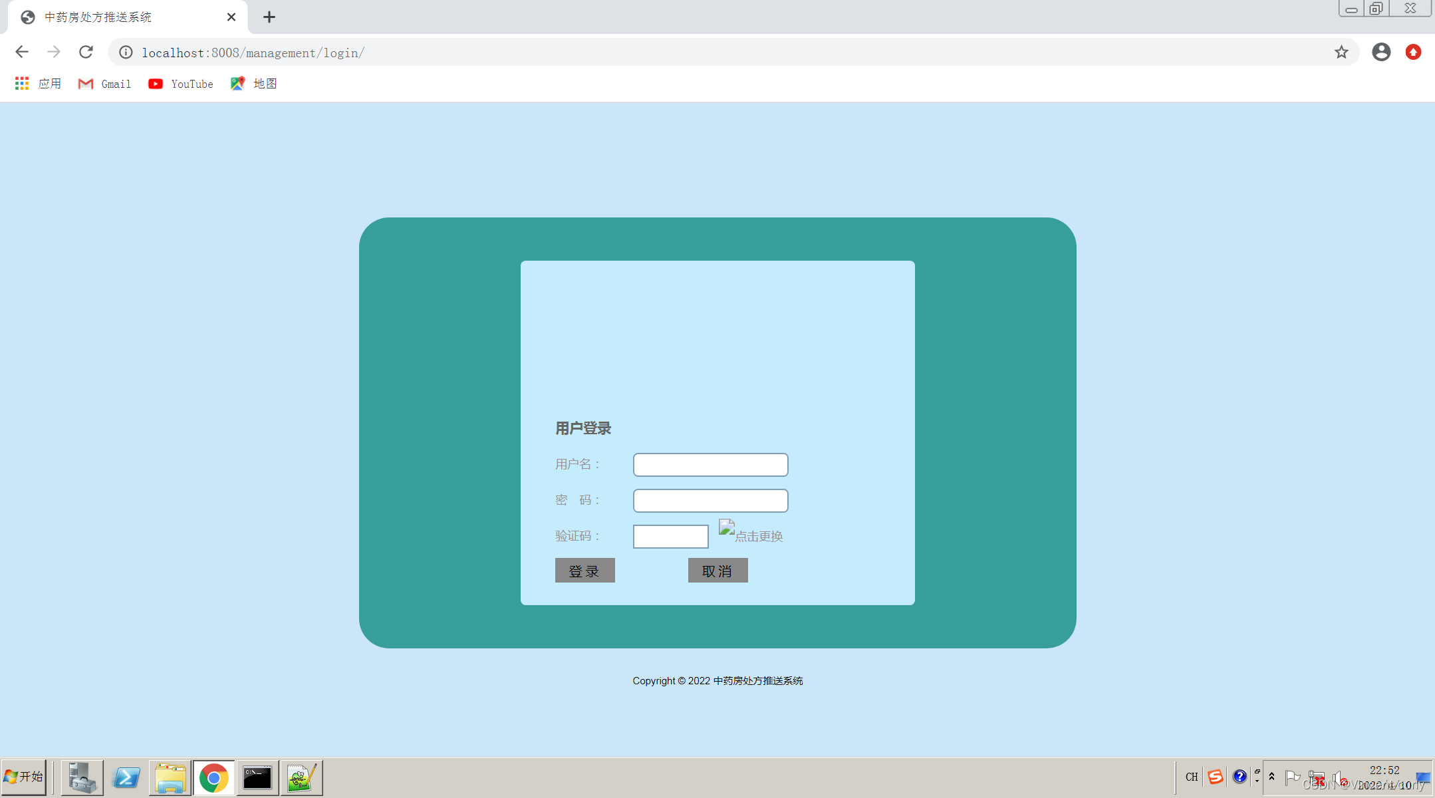Select the 中药房处方推送系统 tab
This screenshot has width=1435, height=798.
pos(98,17)
